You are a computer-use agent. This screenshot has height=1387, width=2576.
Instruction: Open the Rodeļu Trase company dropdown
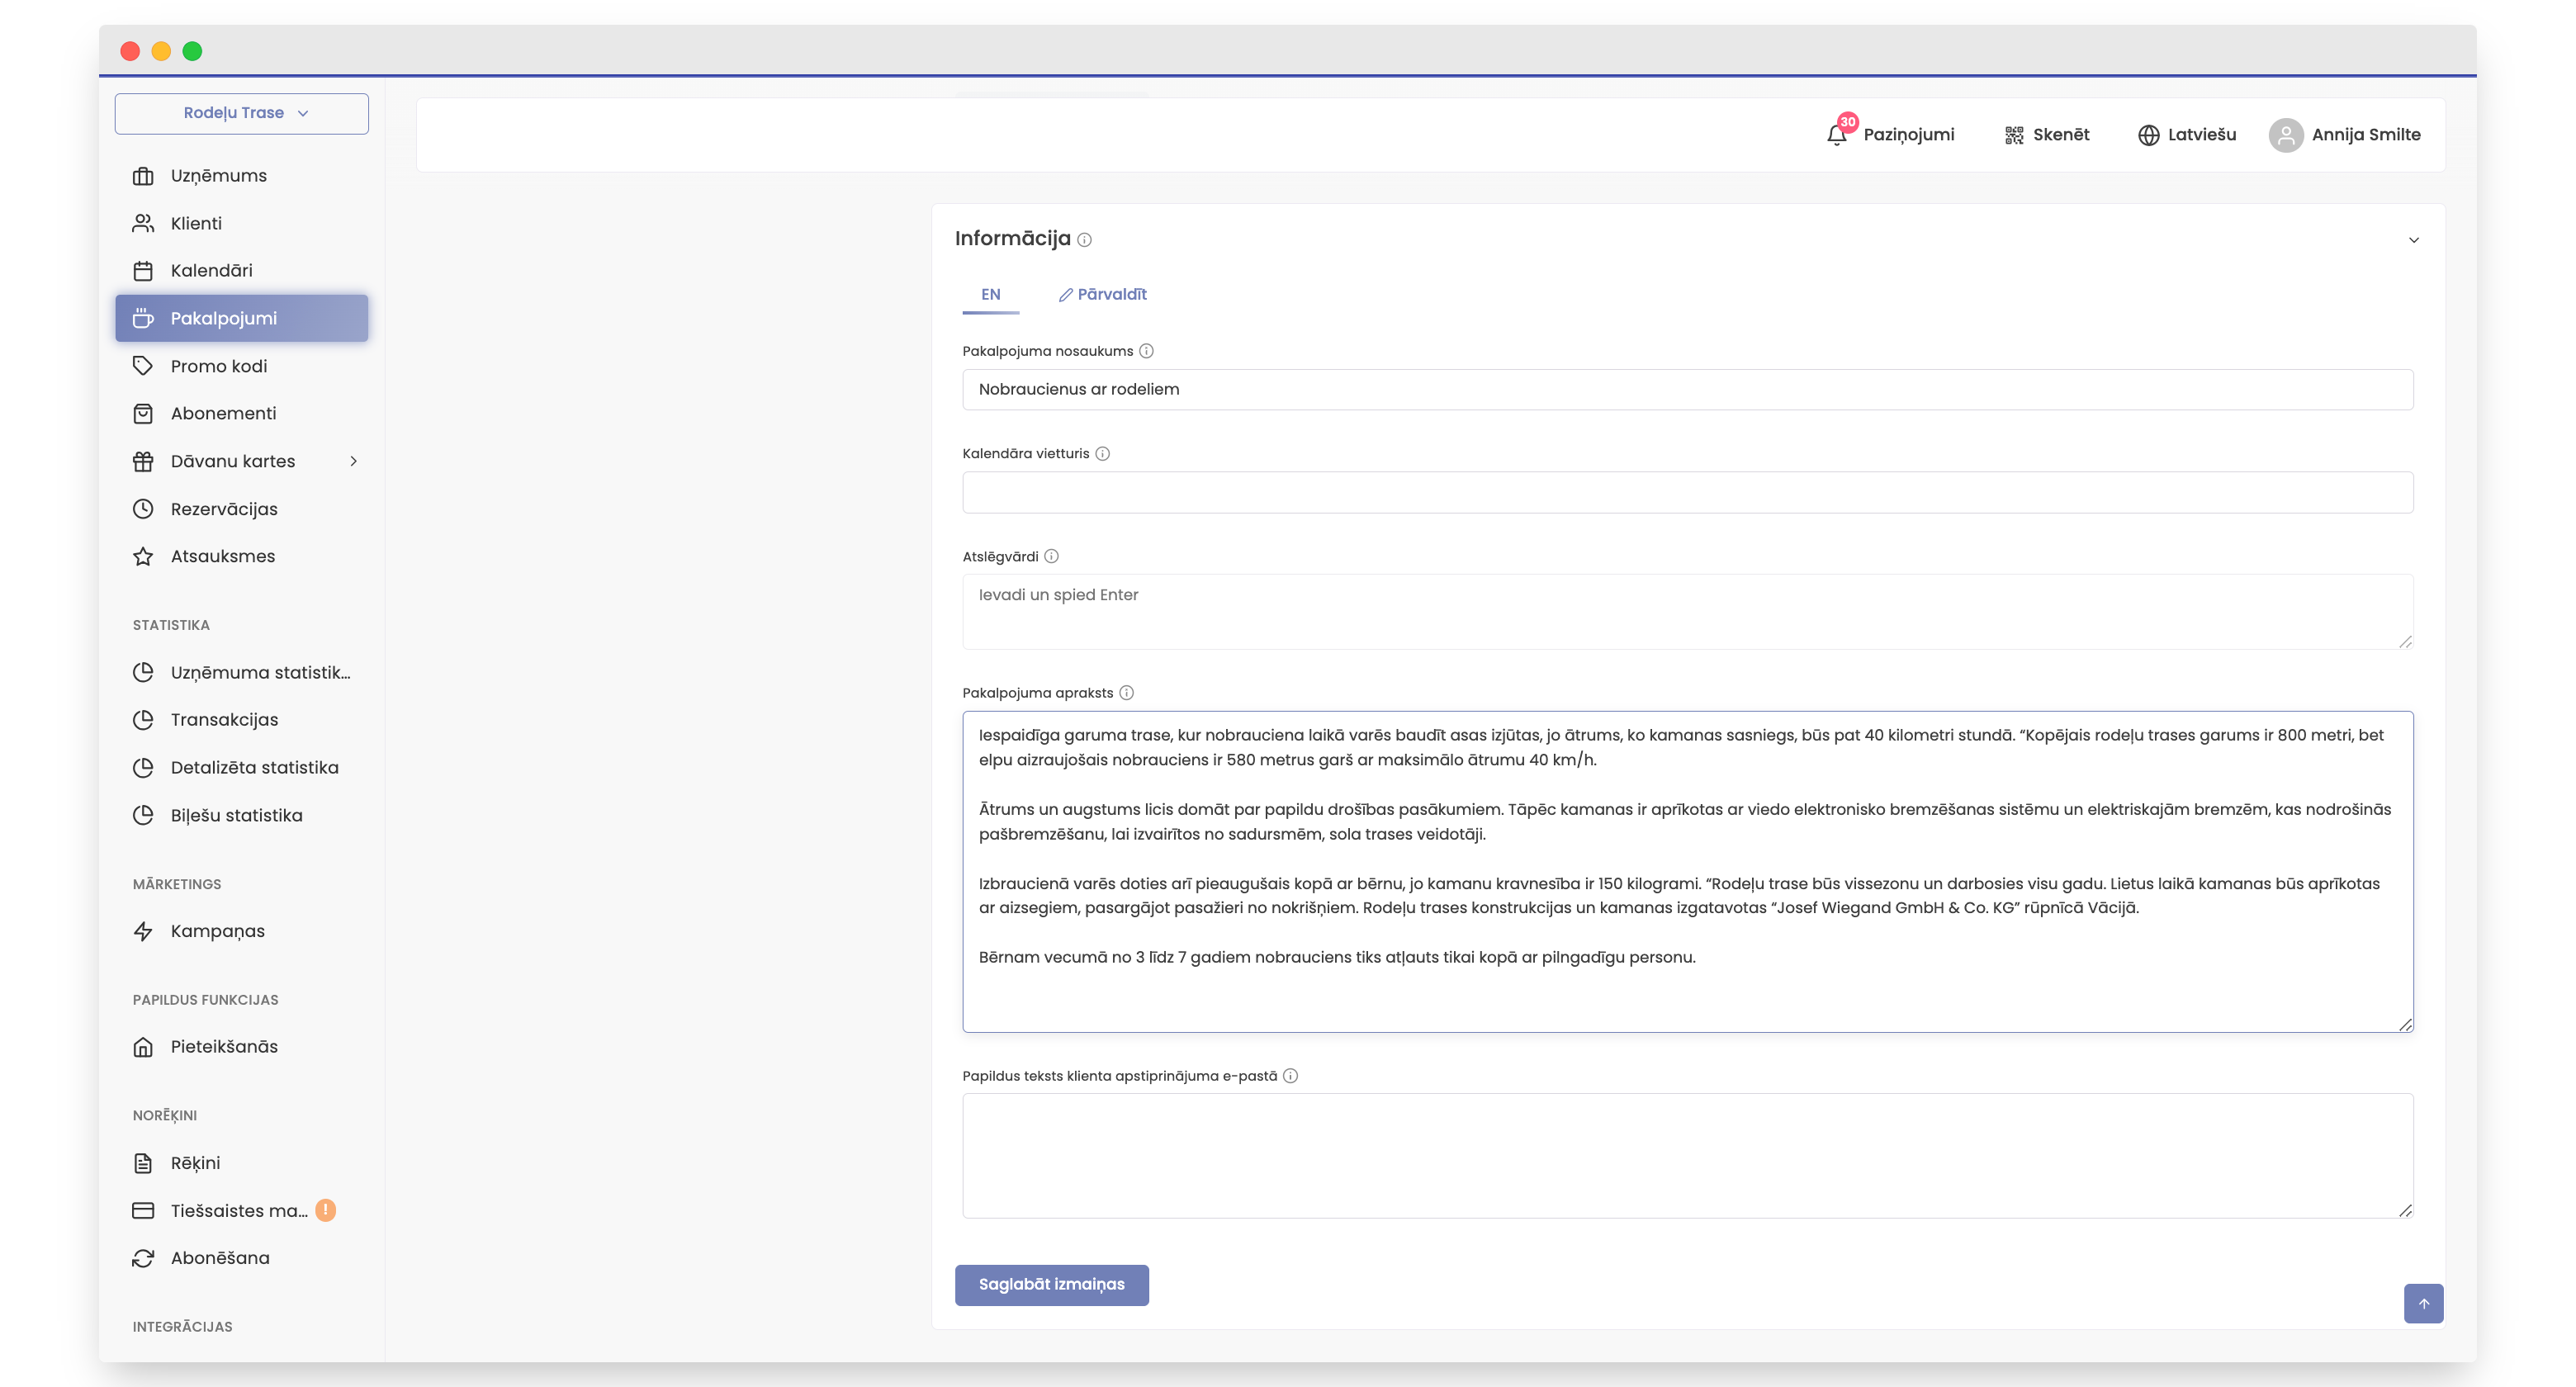pos(242,113)
